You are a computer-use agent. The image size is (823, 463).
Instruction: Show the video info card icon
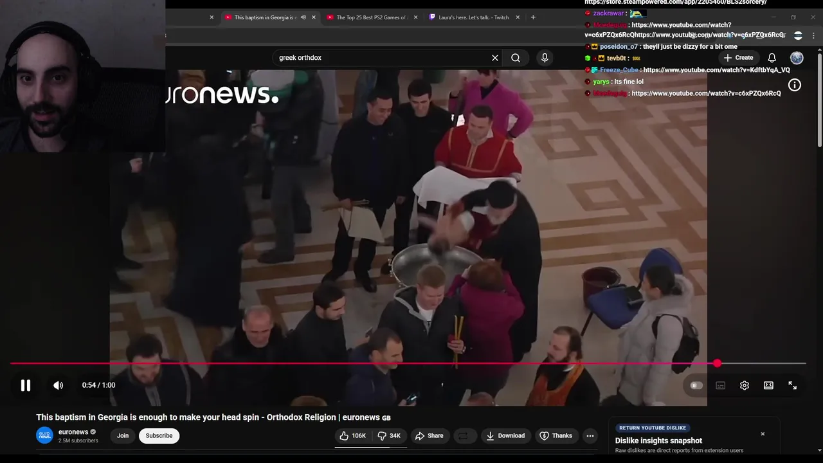795,85
